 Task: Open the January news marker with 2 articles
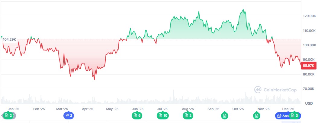coord(8,115)
